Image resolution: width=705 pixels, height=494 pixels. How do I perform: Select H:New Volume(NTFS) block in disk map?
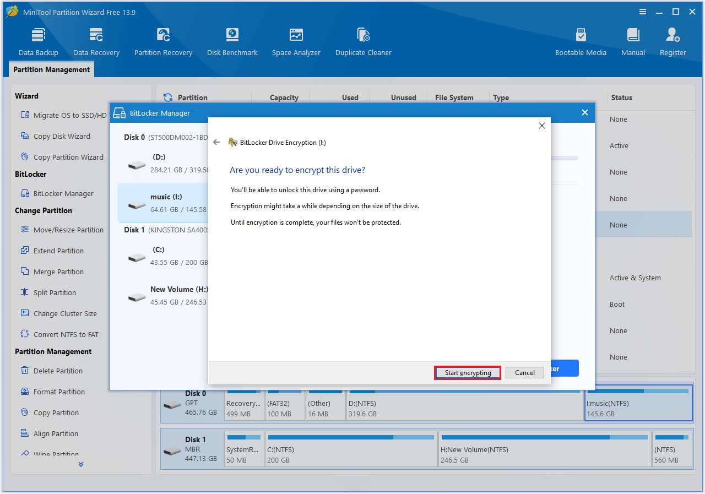click(545, 449)
